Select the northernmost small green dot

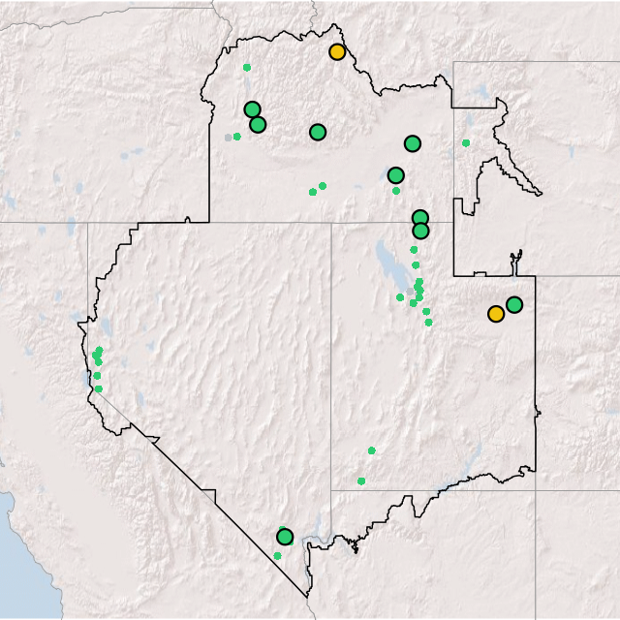(247, 67)
